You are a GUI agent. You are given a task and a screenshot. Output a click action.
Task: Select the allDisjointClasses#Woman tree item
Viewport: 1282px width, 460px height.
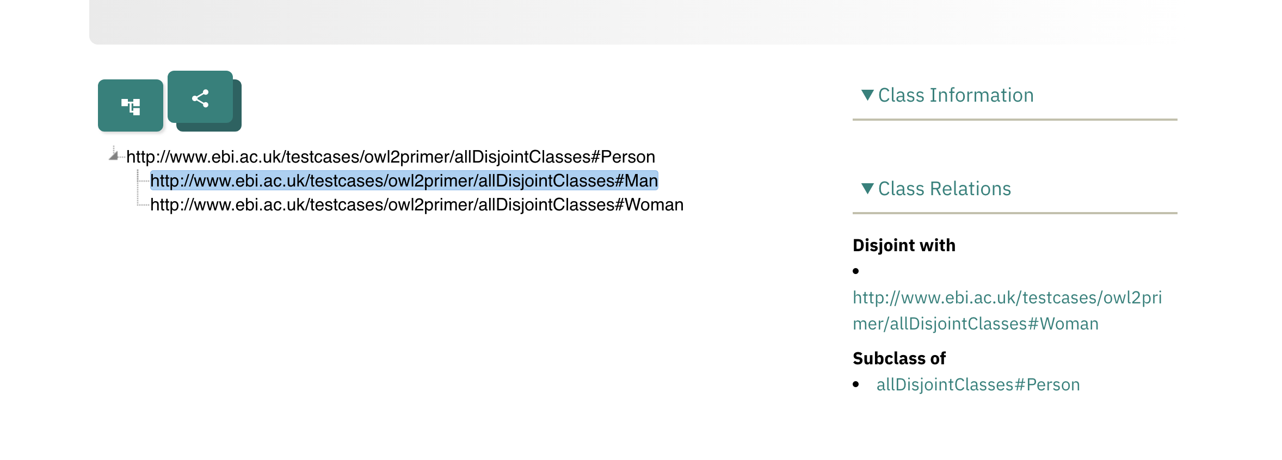coord(417,205)
